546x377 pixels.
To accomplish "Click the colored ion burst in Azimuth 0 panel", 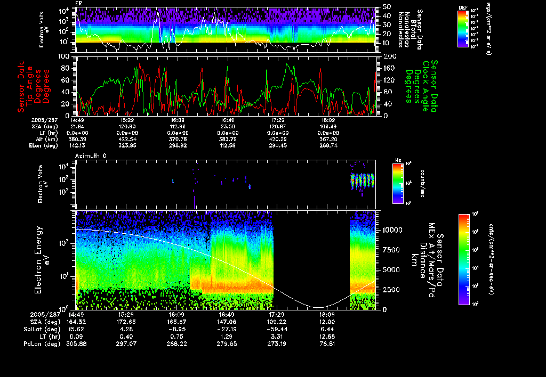I will click(363, 182).
